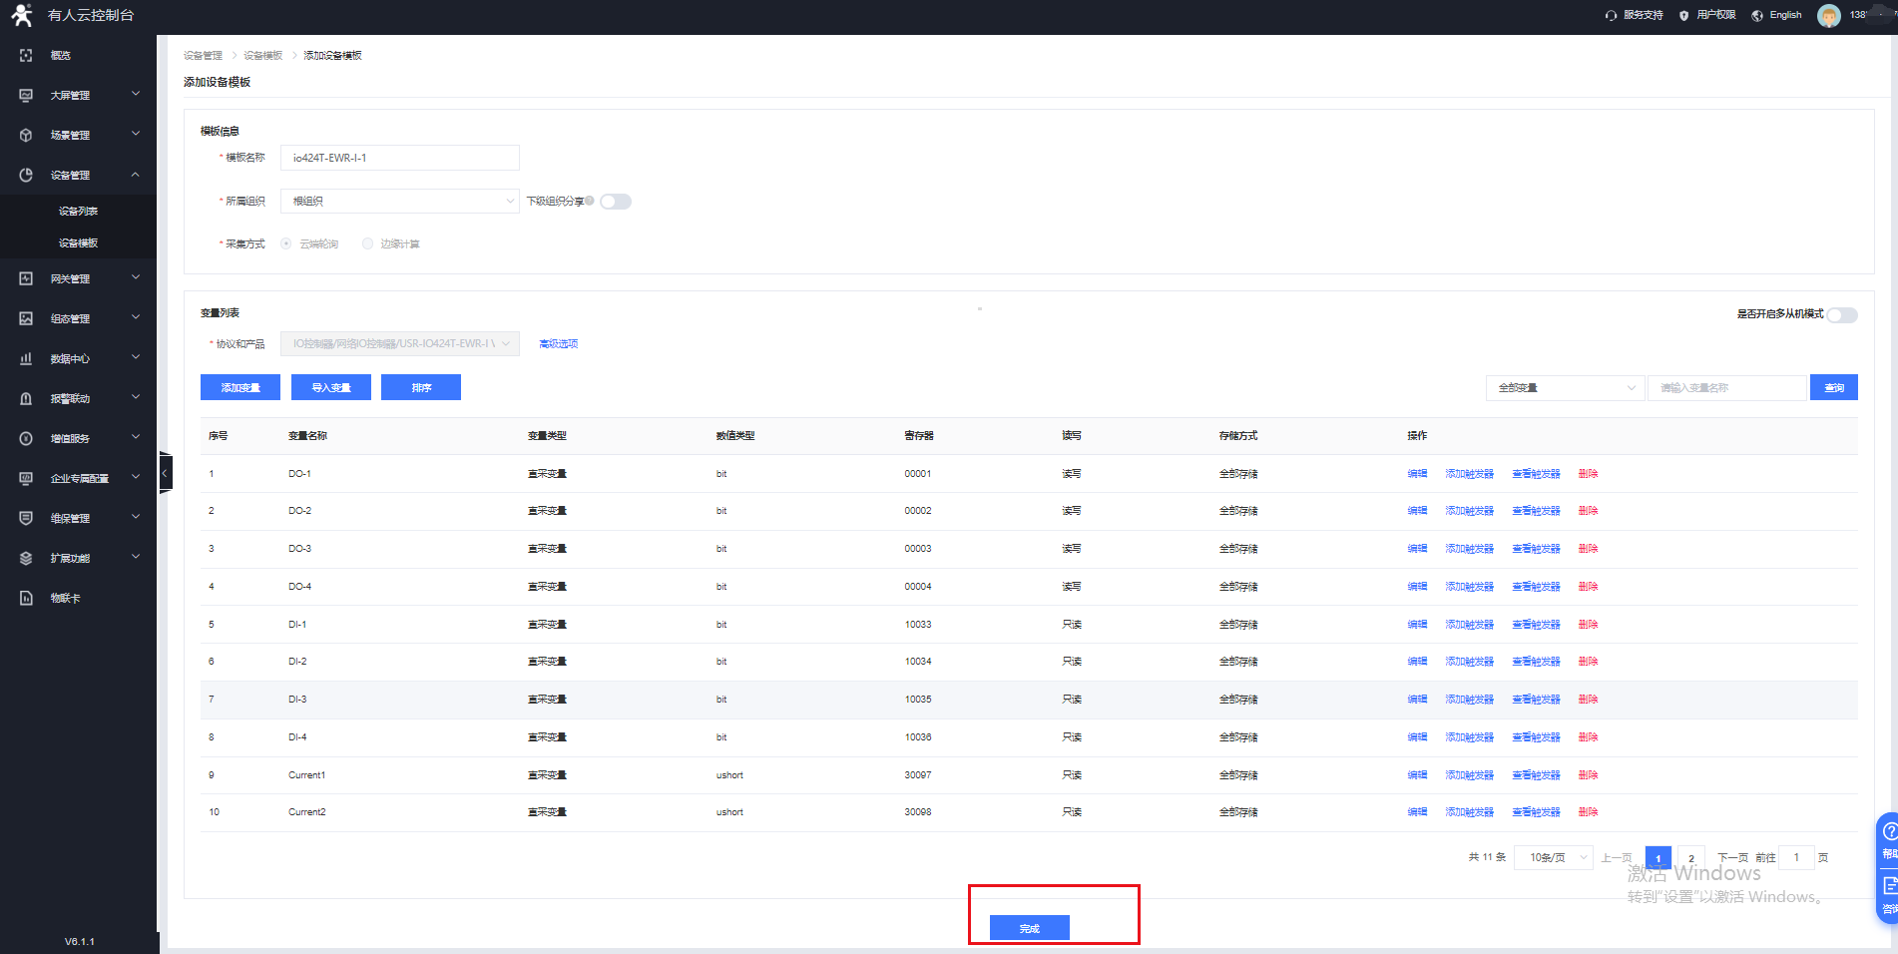Click the 物联卡 icon in sidebar

tap(26, 599)
